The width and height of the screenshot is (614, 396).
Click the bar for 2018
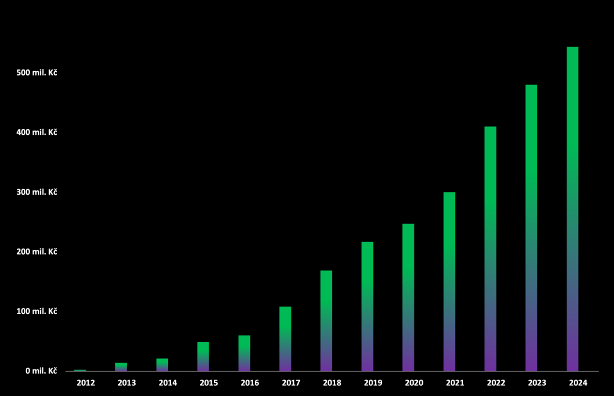326,321
